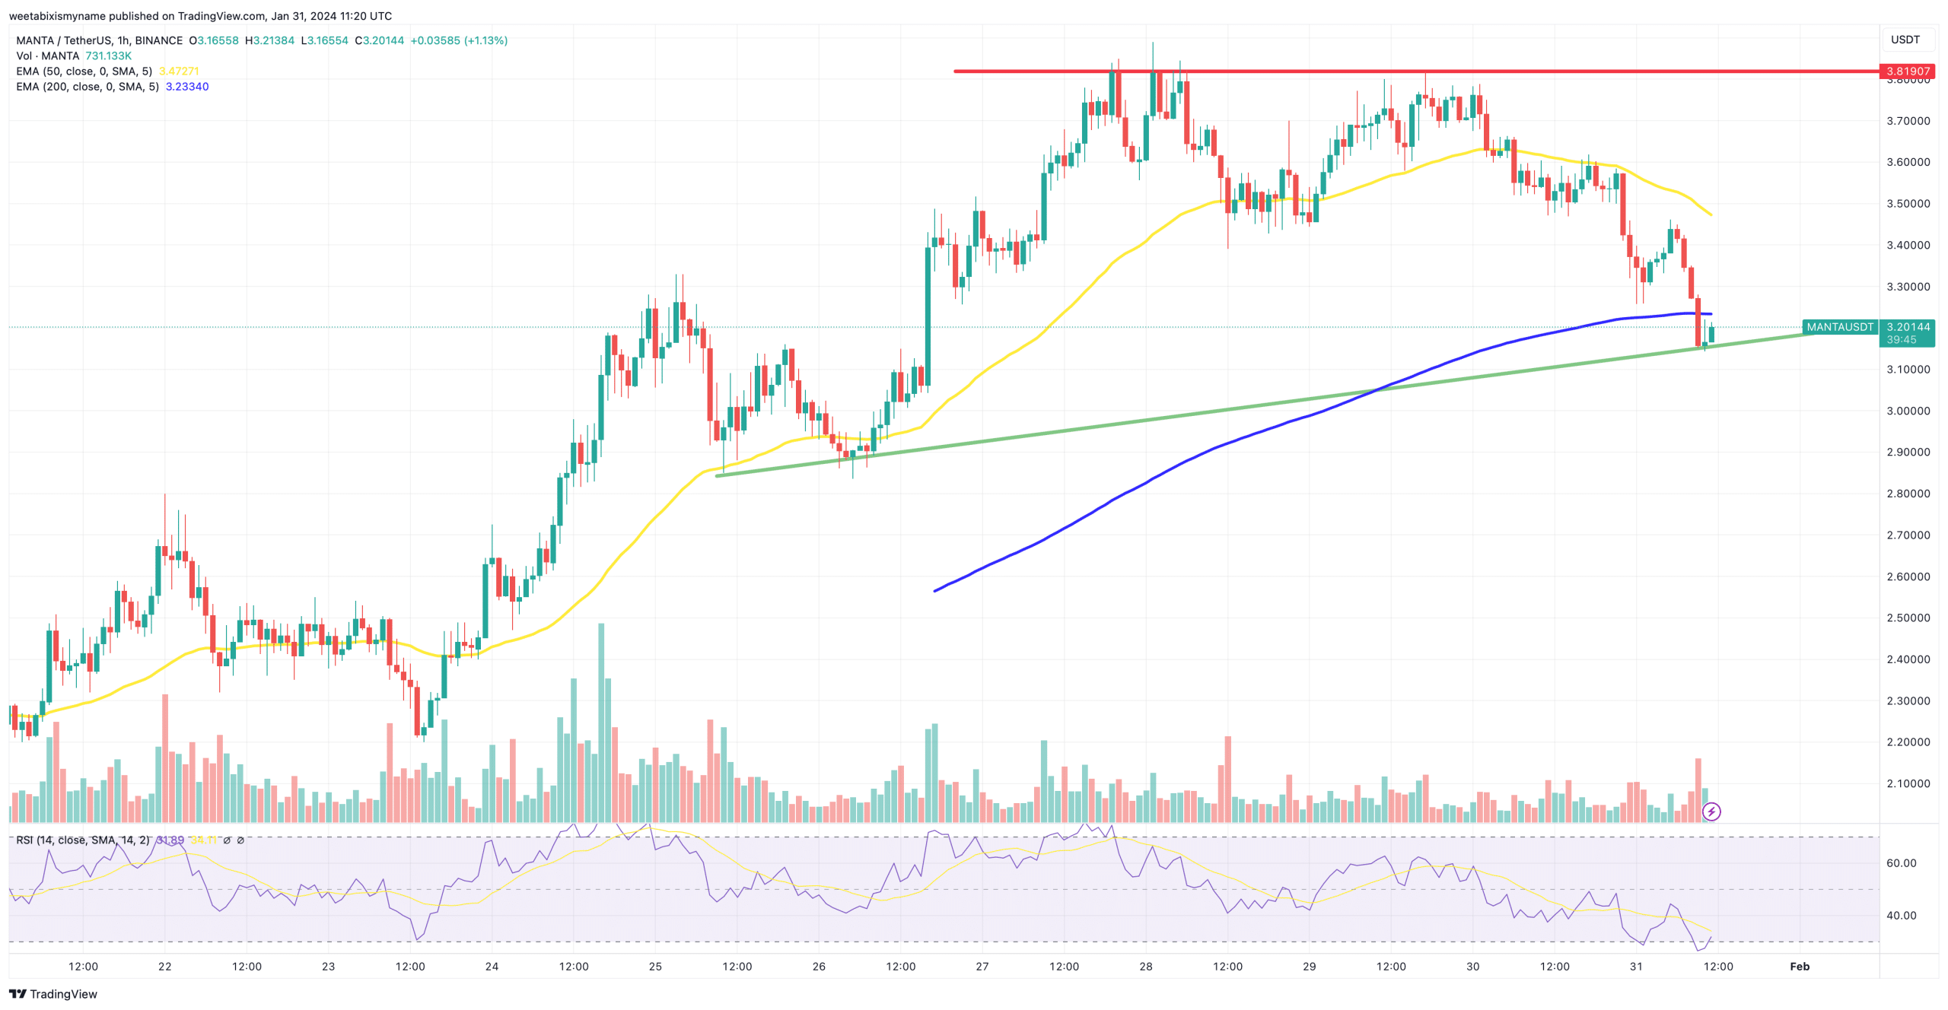Click the Feb label on time axis
The height and width of the screenshot is (1010, 1948).
point(1800,966)
